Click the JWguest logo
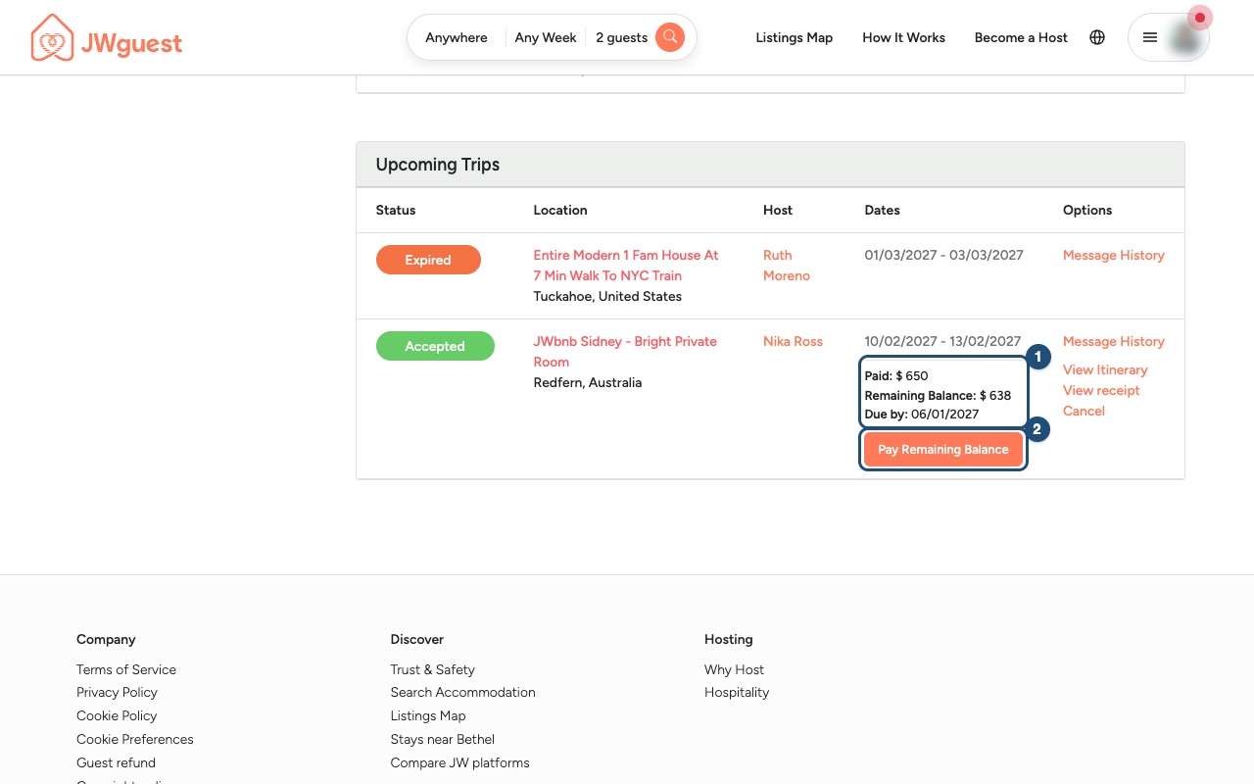 106,38
